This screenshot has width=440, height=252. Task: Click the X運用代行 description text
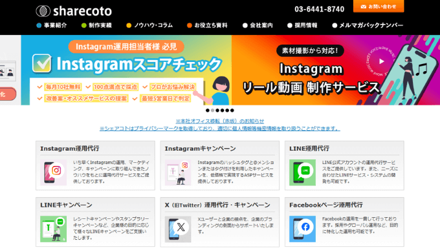(236, 225)
